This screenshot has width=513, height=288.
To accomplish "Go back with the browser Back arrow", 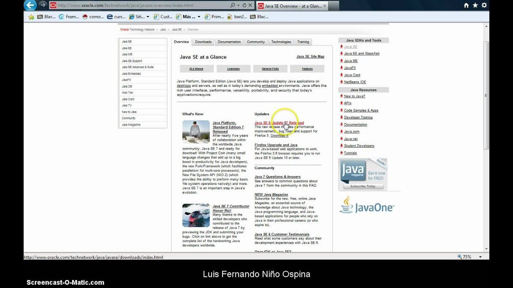I will (30, 5).
